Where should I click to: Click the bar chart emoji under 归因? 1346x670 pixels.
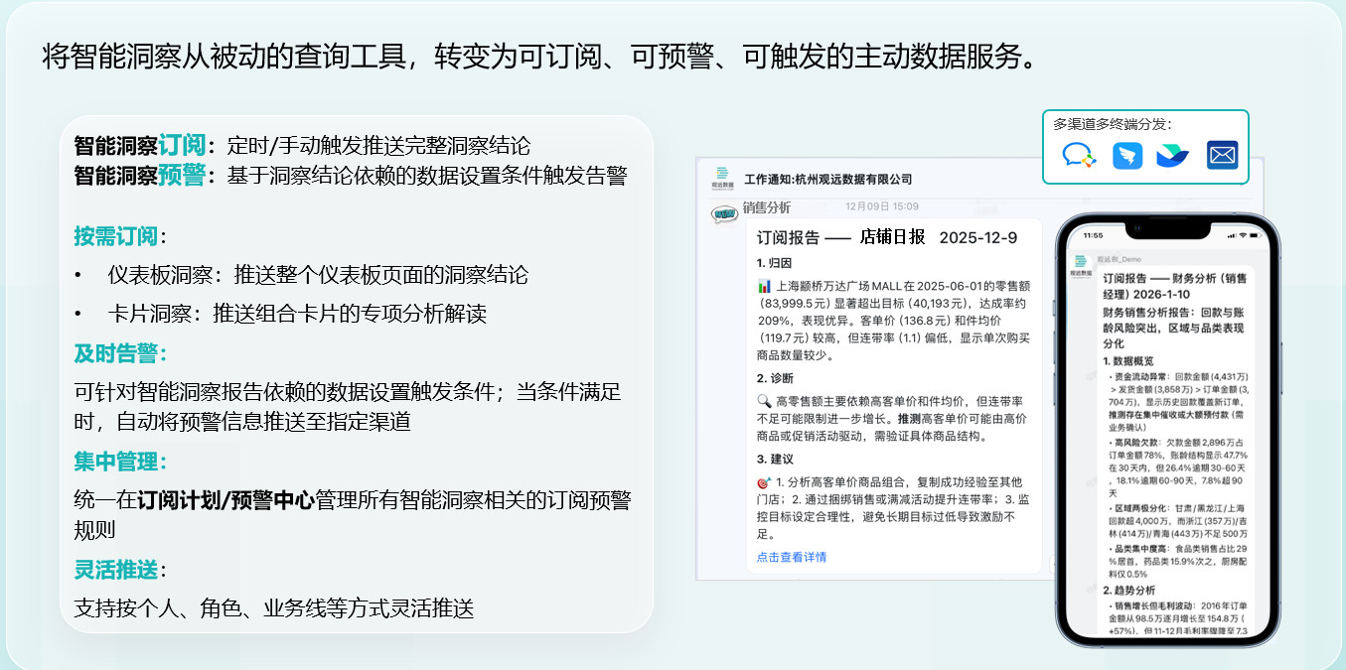pyautogui.click(x=764, y=287)
